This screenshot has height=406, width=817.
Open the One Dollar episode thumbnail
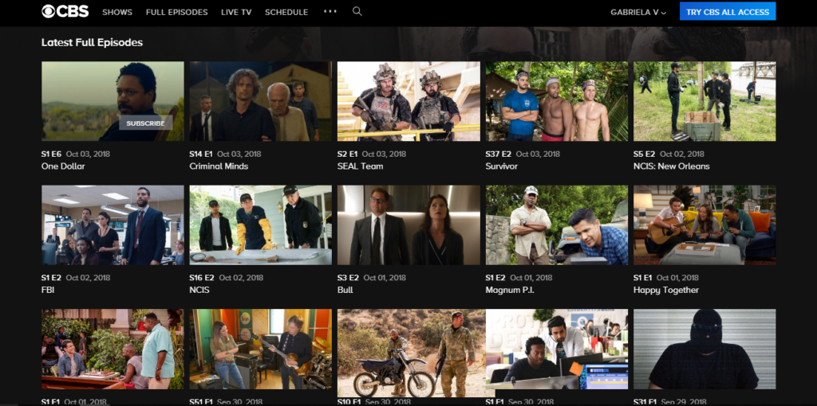[112, 101]
